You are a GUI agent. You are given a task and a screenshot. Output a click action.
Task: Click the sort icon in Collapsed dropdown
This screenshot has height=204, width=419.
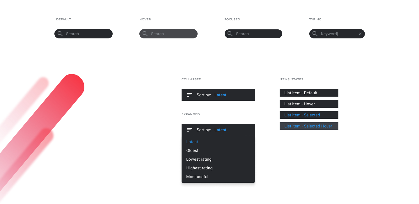point(190,95)
